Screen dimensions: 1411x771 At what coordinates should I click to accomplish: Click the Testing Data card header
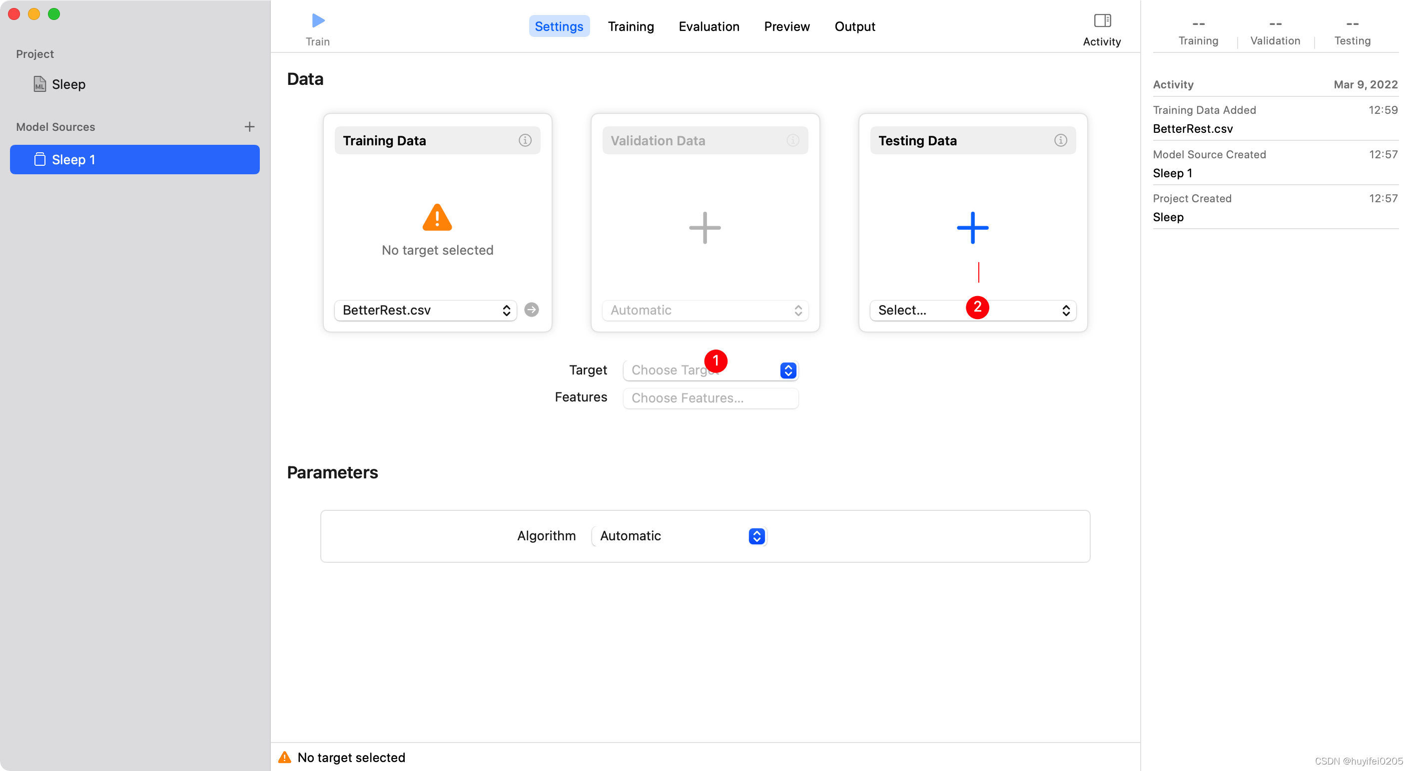pos(973,141)
